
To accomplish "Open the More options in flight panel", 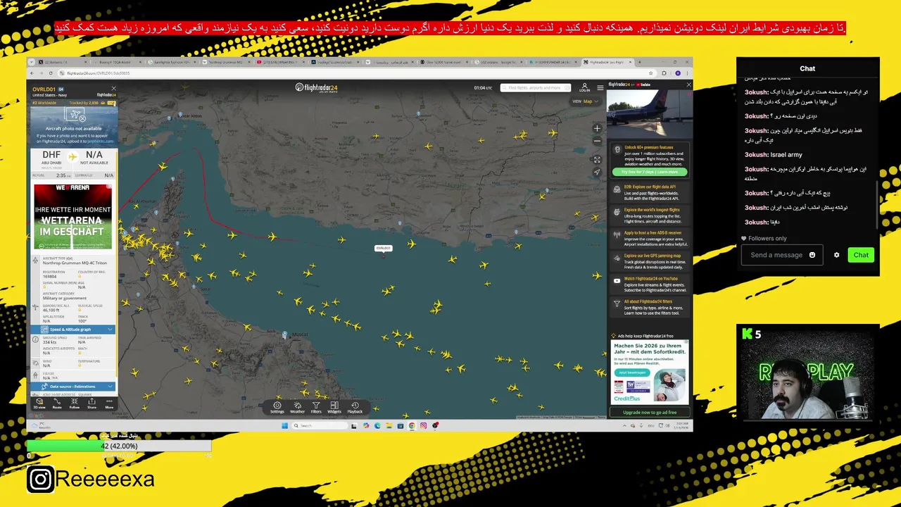I will coord(109,403).
